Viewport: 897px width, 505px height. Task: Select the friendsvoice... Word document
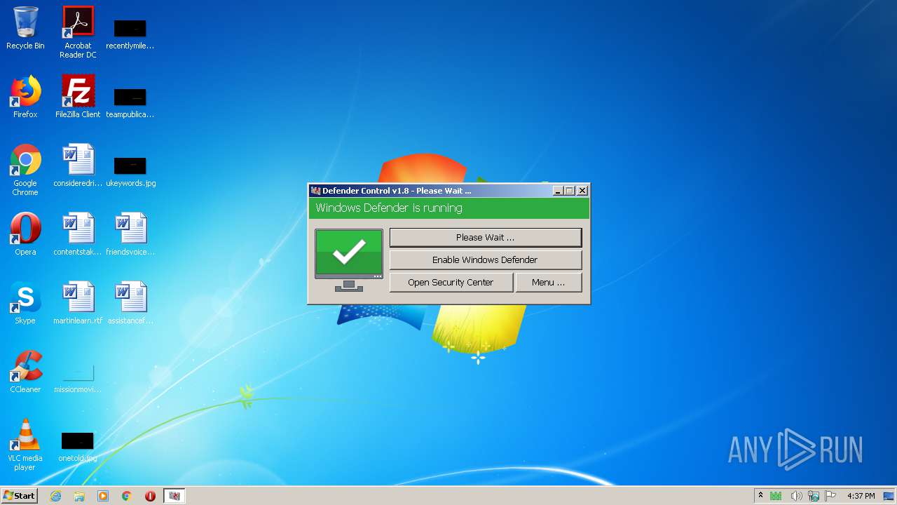[130, 234]
